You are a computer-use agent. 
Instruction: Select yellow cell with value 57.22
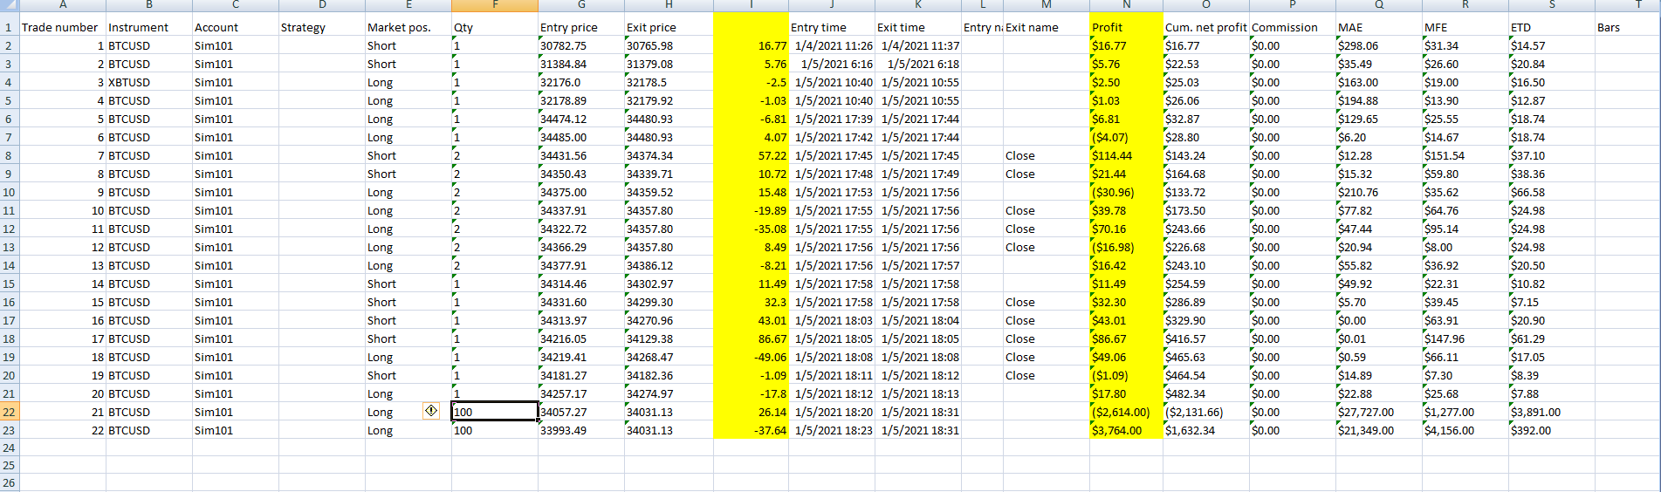(x=751, y=155)
